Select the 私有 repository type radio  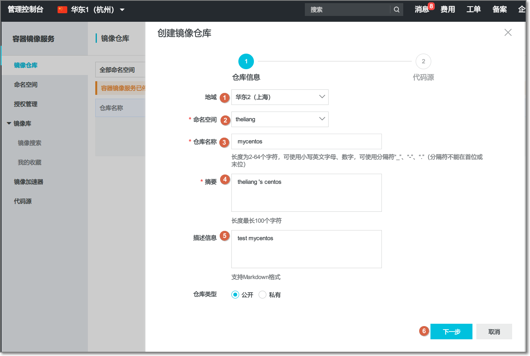(262, 295)
